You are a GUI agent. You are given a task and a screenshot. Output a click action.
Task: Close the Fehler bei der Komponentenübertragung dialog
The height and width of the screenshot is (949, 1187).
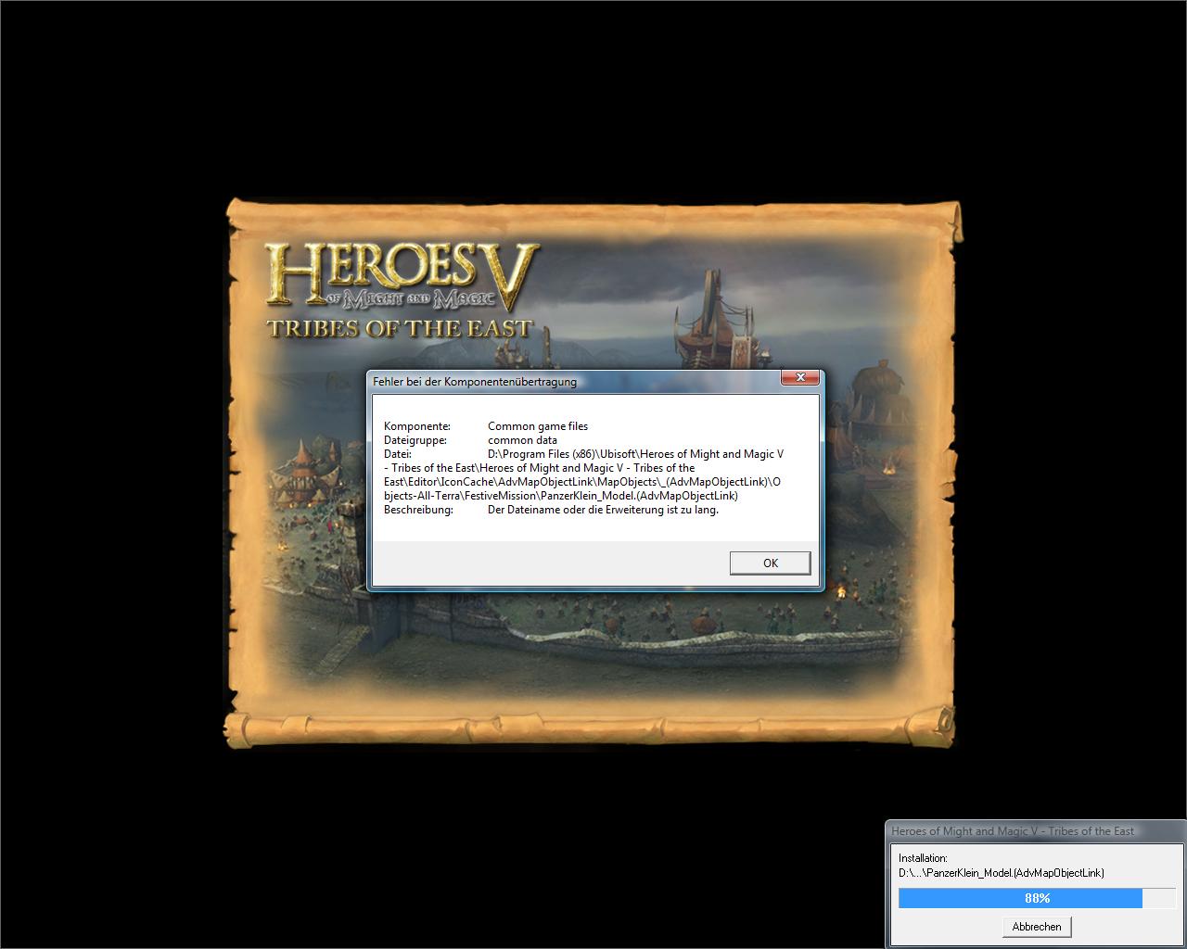(x=799, y=377)
